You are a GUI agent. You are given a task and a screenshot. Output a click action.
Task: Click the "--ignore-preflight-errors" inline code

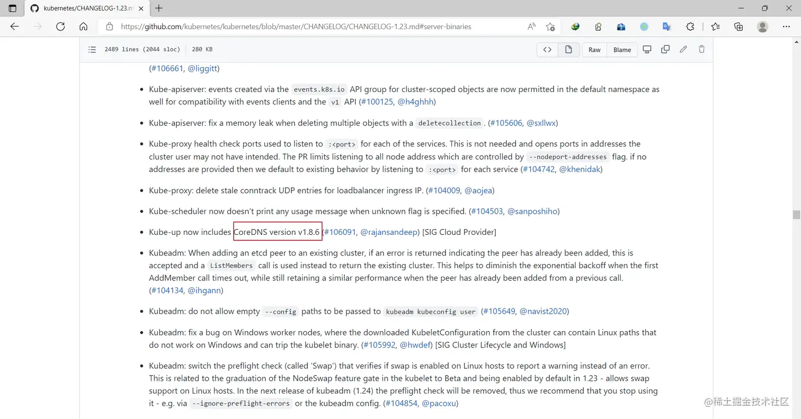[241, 404]
